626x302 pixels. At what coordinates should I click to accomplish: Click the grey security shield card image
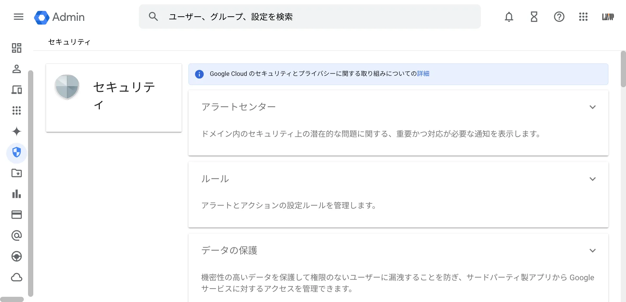pyautogui.click(x=67, y=87)
